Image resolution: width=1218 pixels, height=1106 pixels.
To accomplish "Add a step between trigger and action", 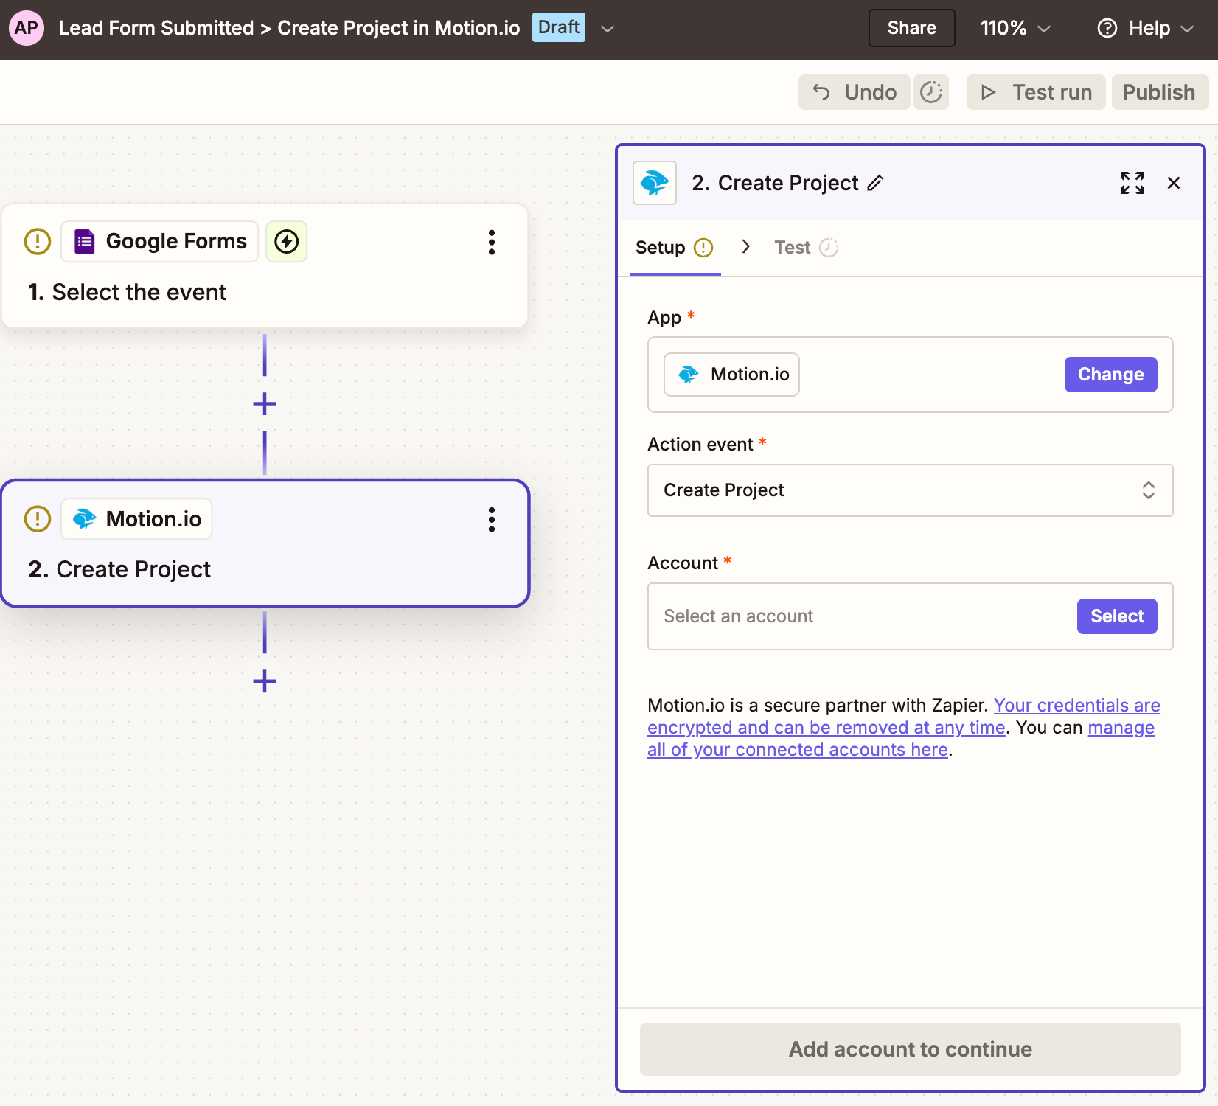I will (x=265, y=404).
